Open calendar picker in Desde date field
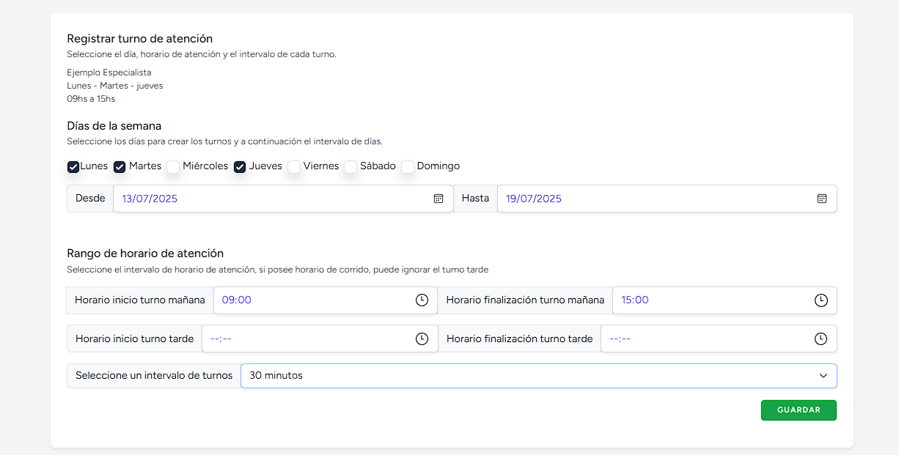This screenshot has width=899, height=455. click(x=439, y=199)
